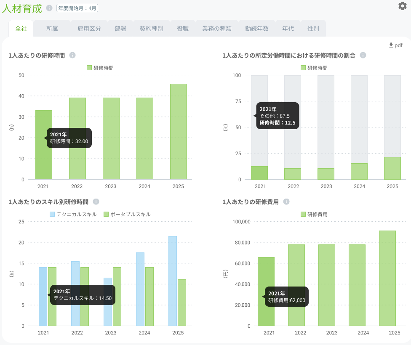Click the 2023 bar in 研修費用 chart
This screenshot has width=411, height=345.
pyautogui.click(x=327, y=285)
